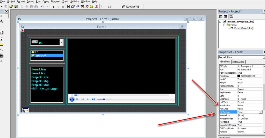Mute the media player speaker icon

[x=94, y=99]
